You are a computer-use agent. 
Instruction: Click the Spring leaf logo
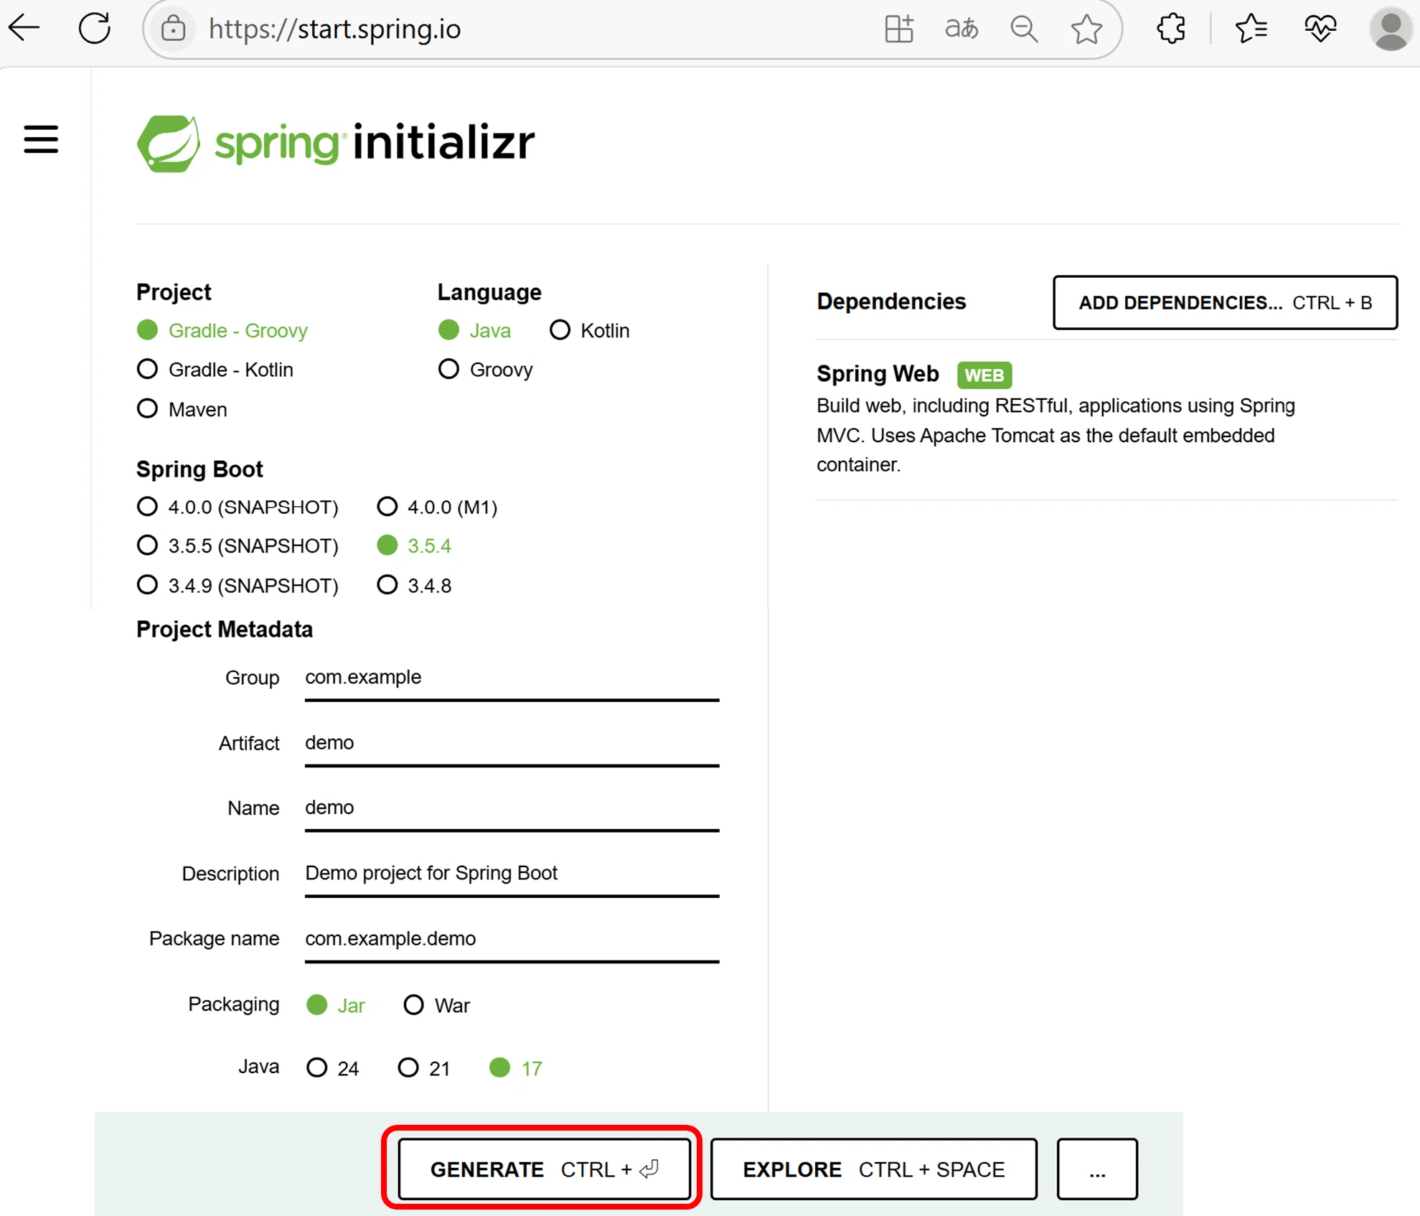click(169, 143)
